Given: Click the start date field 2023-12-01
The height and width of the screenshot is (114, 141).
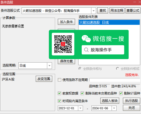Looking at the screenshot, I should click(68, 108).
